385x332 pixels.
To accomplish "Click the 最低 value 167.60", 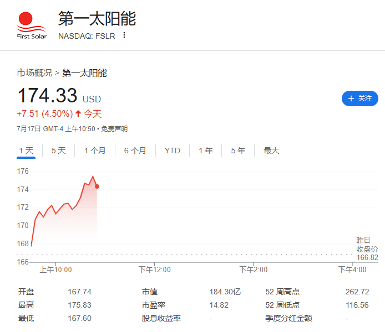I will click(x=79, y=318).
